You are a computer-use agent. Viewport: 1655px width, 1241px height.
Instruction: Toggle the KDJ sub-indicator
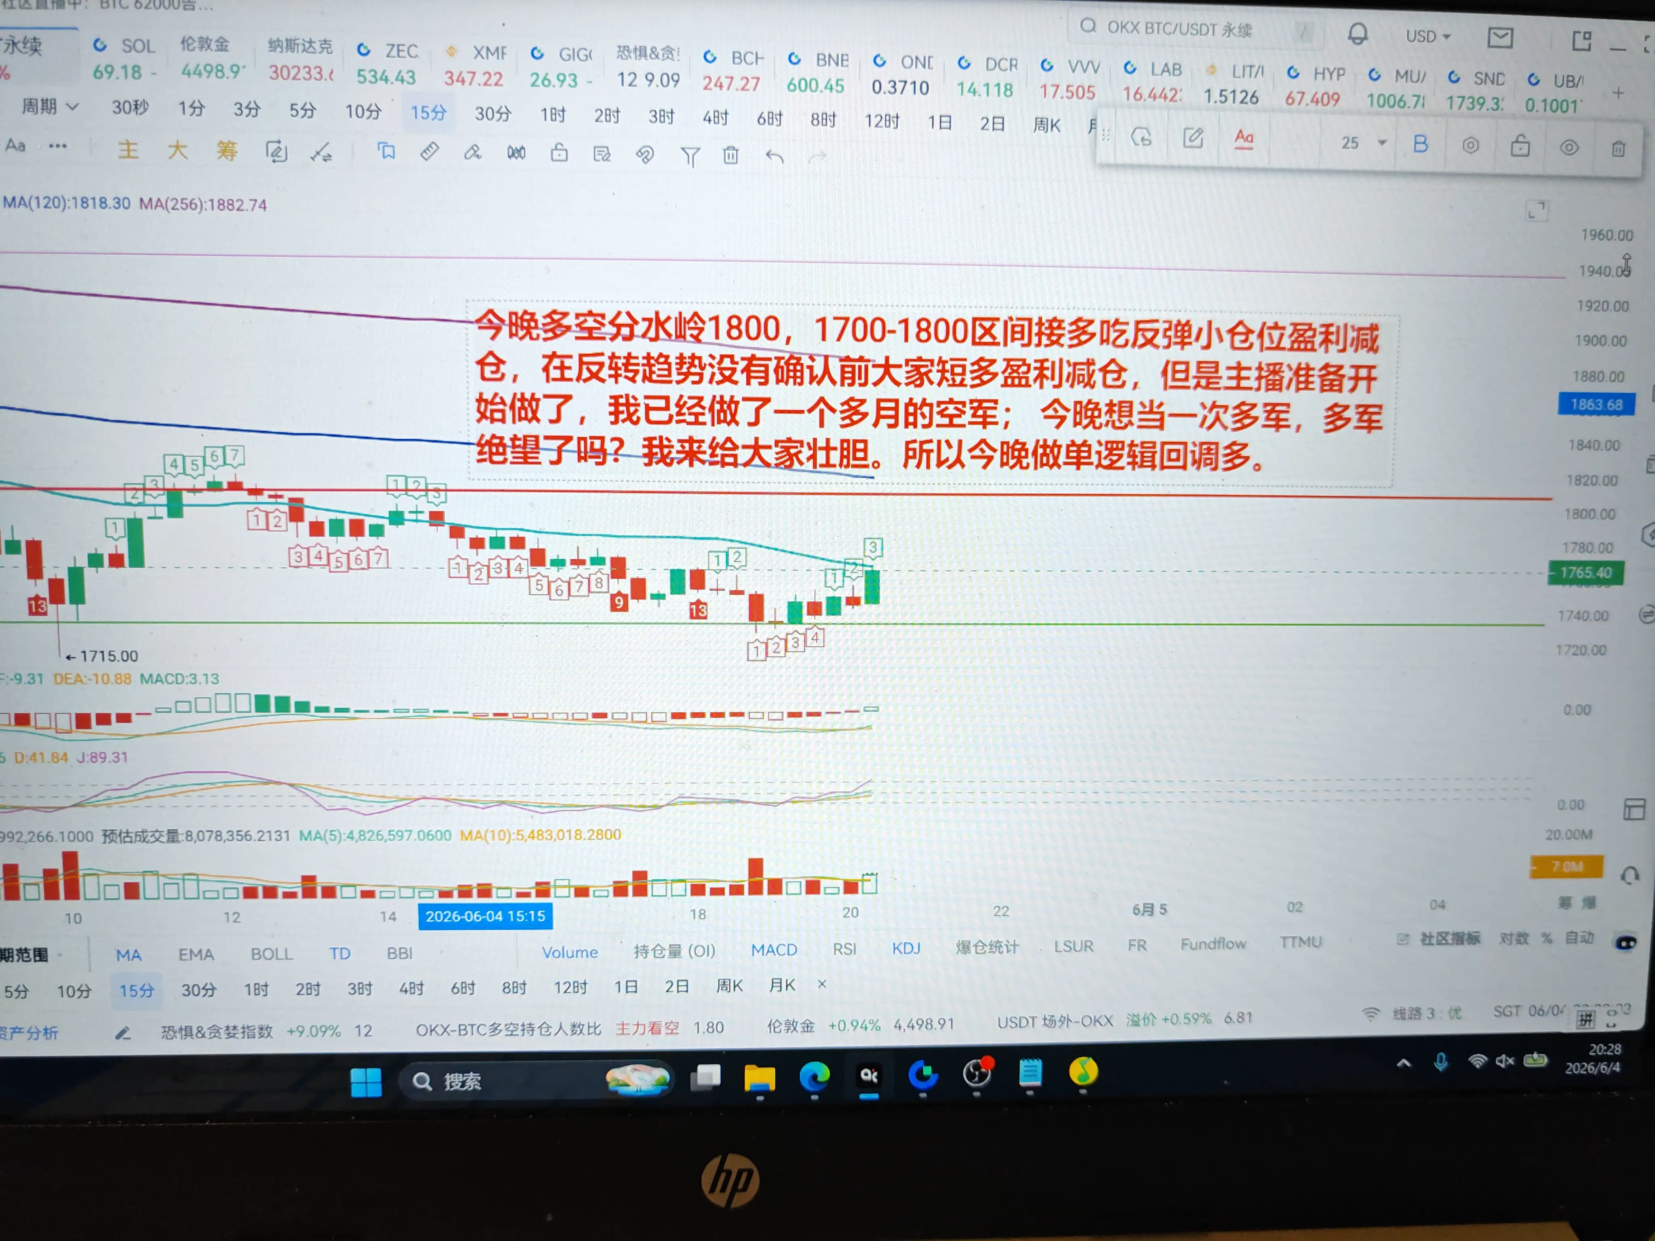tap(906, 949)
